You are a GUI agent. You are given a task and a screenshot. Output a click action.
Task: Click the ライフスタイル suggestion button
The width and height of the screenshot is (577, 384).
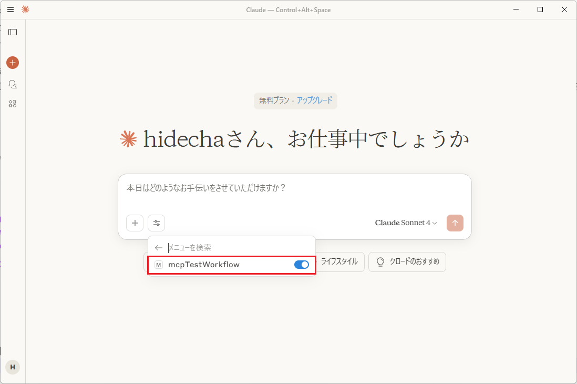point(339,261)
